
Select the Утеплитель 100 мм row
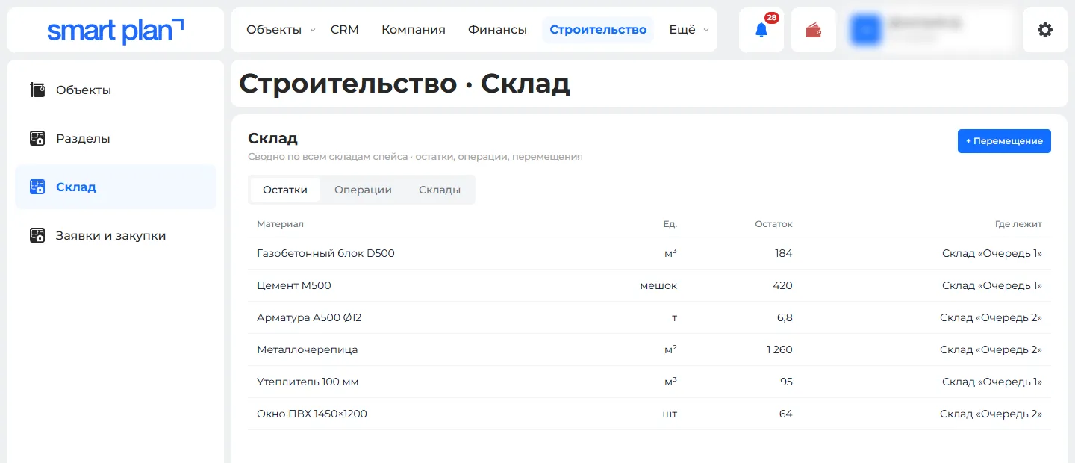coord(649,382)
